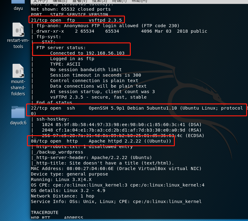Select the mount-shared-folders desktop icon
Viewport: 248px width, 221px height.
tap(18, 71)
